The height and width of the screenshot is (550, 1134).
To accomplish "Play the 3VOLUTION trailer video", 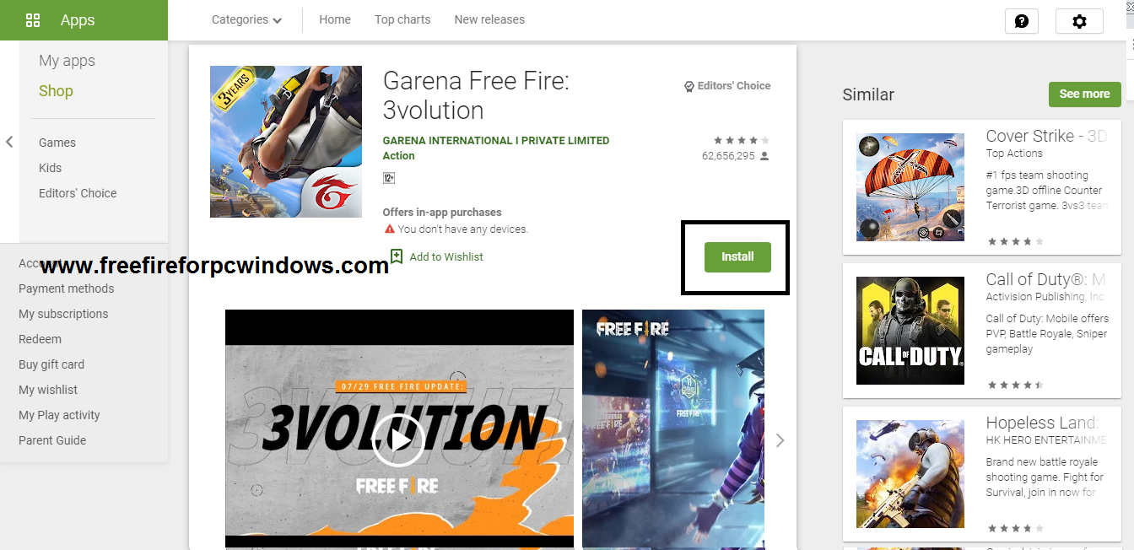I will [x=398, y=439].
